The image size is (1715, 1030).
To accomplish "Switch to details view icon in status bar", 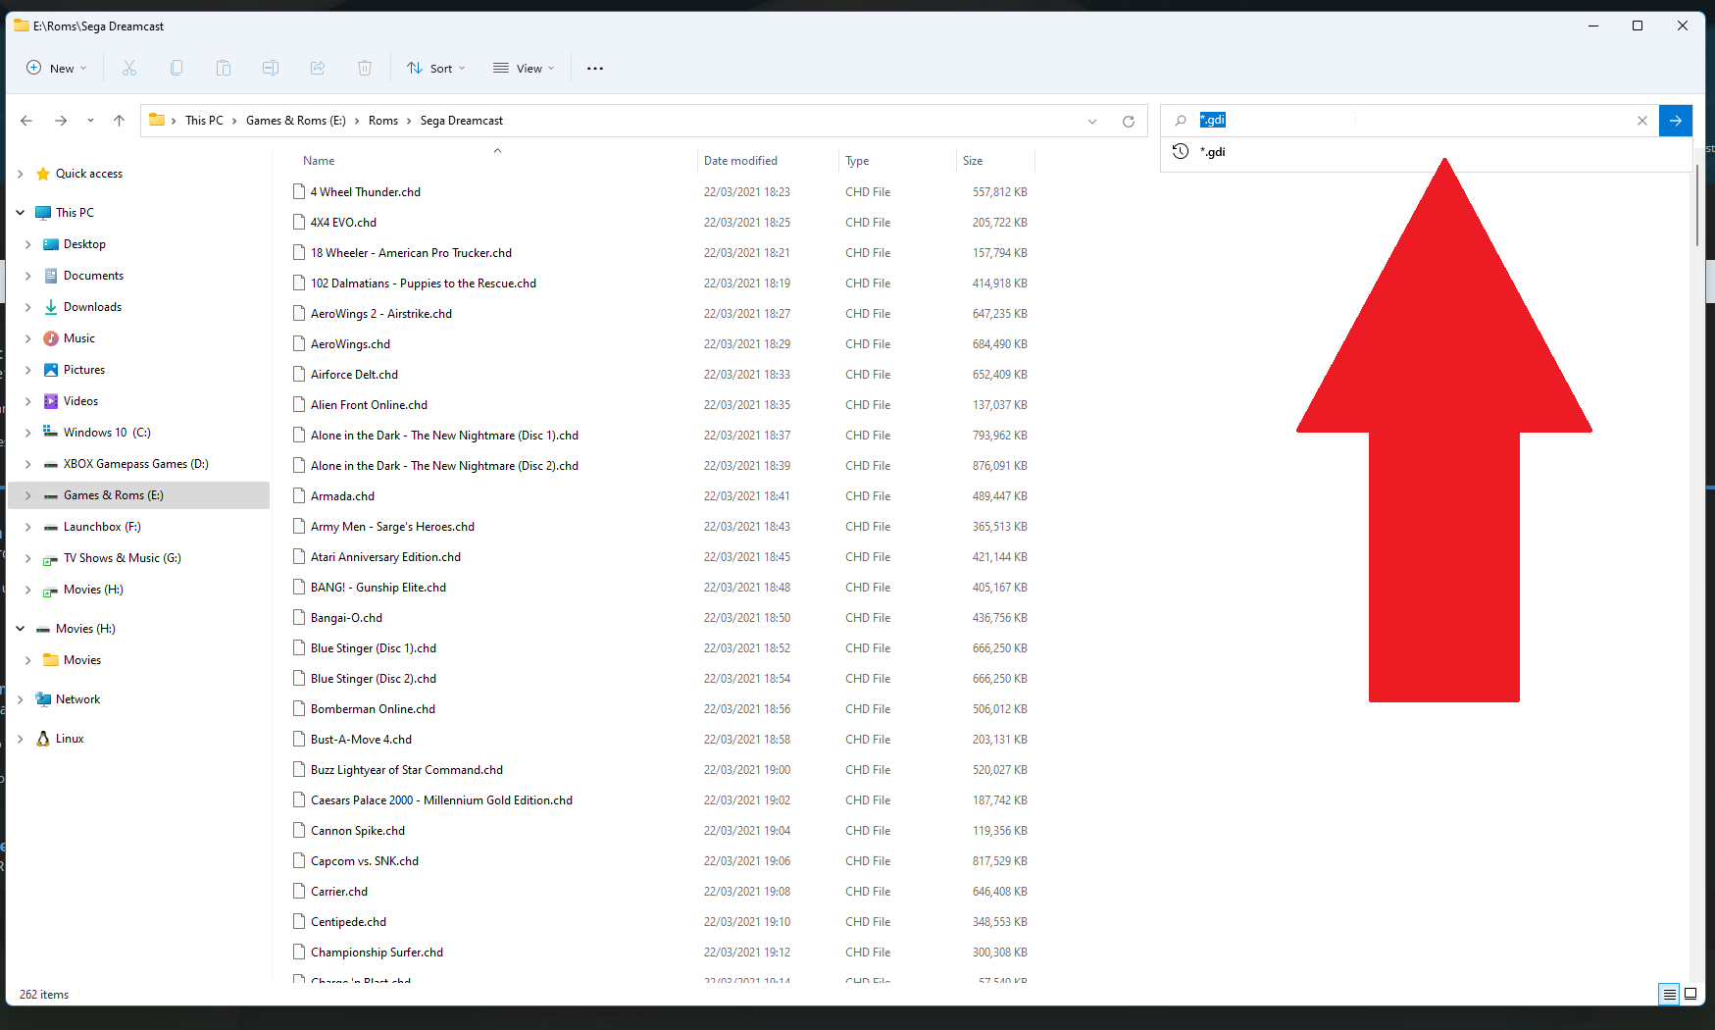I will tap(1669, 994).
